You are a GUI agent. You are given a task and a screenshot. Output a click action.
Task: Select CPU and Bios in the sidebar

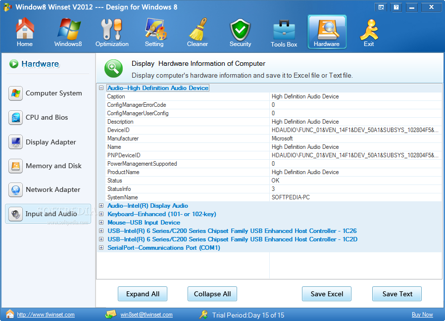47,117
